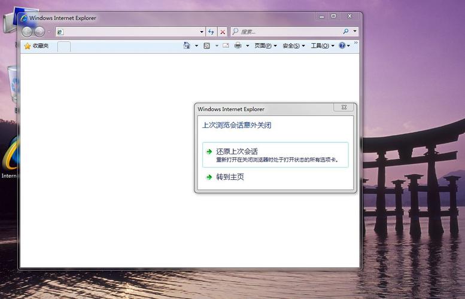This screenshot has width=465, height=299.
Task: Click the Back navigation button
Action: tap(27, 32)
